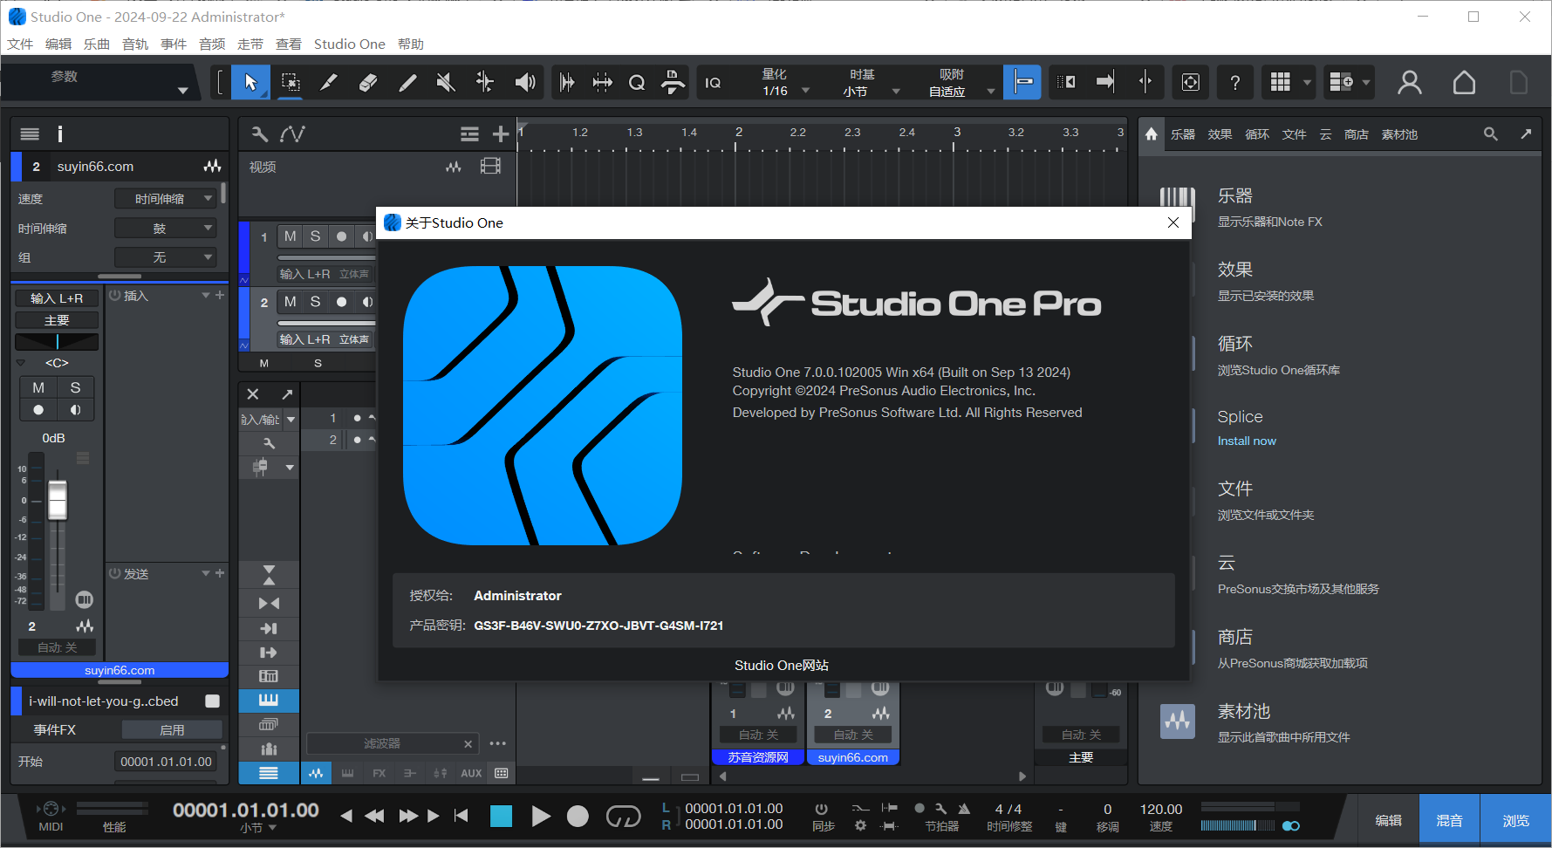Mute track 1 with its M button
Image resolution: width=1552 pixels, height=848 pixels.
[289, 236]
